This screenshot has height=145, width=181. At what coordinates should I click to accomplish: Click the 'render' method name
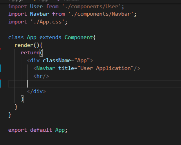[x=24, y=45]
